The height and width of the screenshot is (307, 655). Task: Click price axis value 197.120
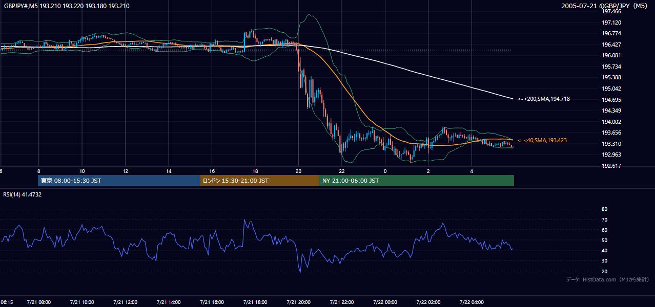(x=611, y=23)
